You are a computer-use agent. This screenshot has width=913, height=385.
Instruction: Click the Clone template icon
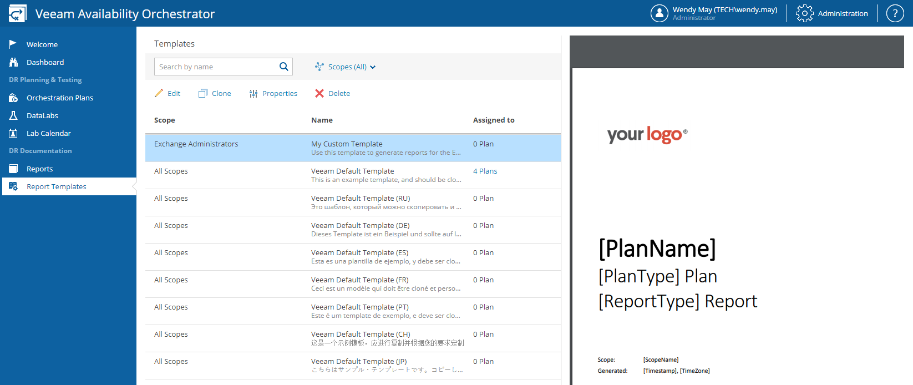point(203,93)
